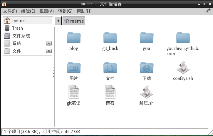This screenshot has width=213, height=136.
Task: Select the confsys.sh script icon
Action: click(183, 67)
